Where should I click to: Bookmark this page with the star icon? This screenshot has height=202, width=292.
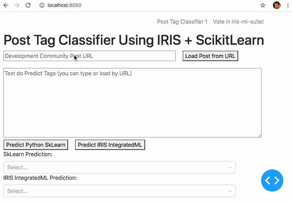coord(263,6)
